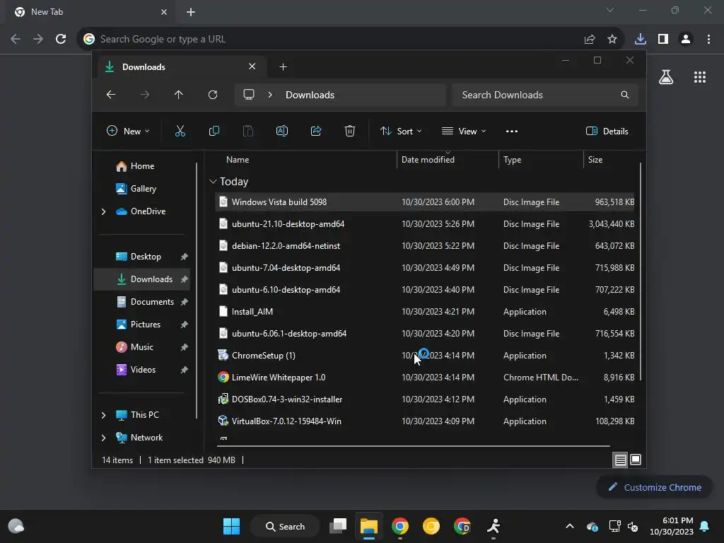The height and width of the screenshot is (543, 724).
Task: Click the breadcrumb chevron before Downloads
Action: point(270,95)
